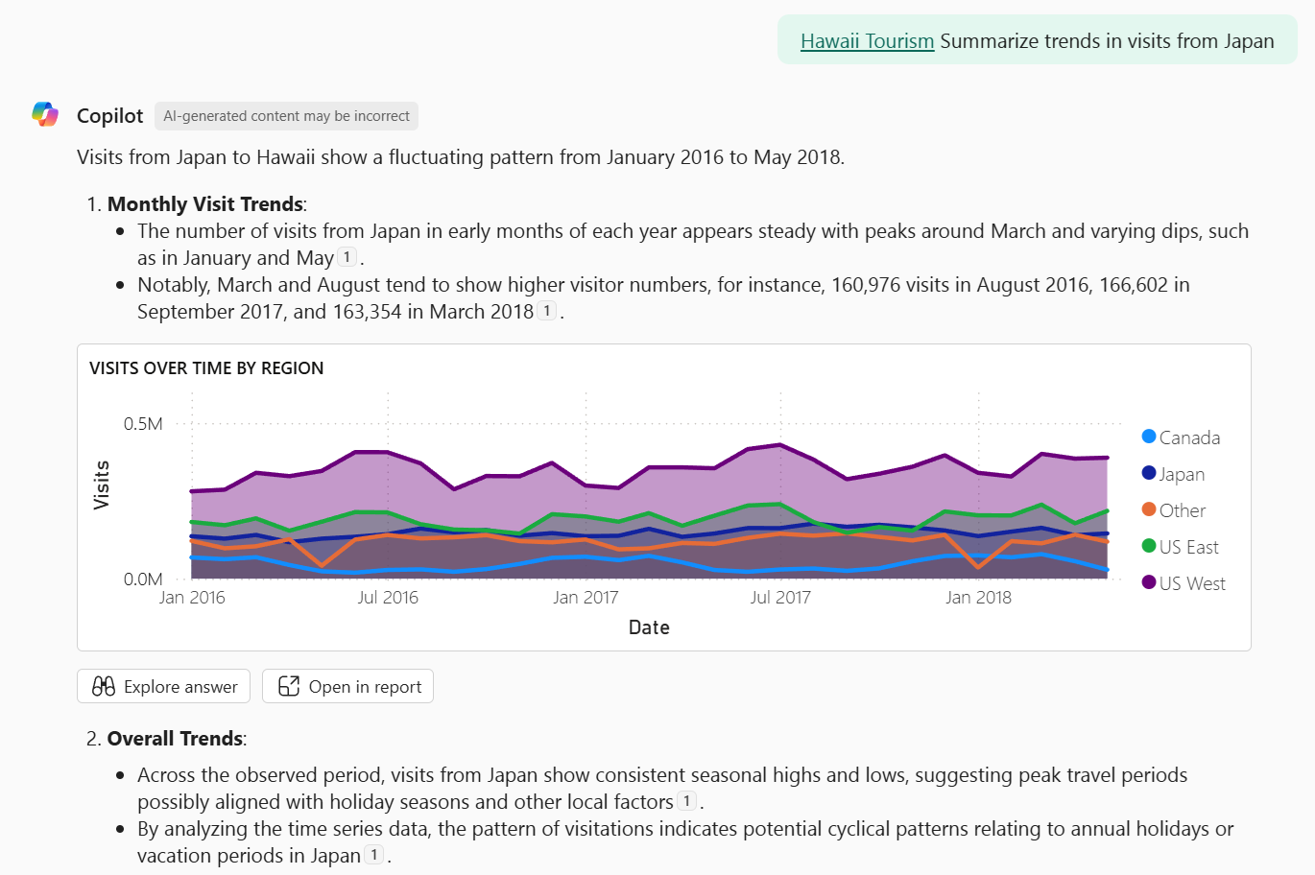The image size is (1315, 875).
Task: Click the Visits y-axis title
Action: click(x=102, y=485)
